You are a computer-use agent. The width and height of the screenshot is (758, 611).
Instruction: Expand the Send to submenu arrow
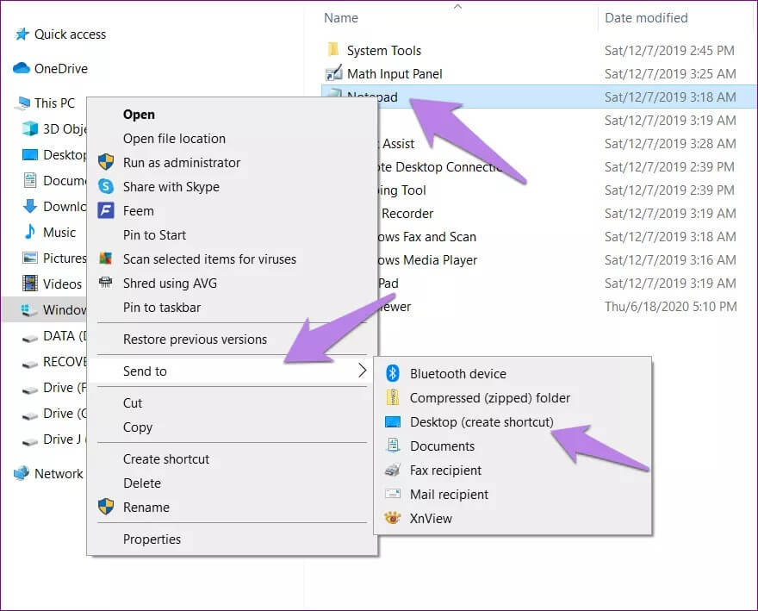click(x=363, y=371)
